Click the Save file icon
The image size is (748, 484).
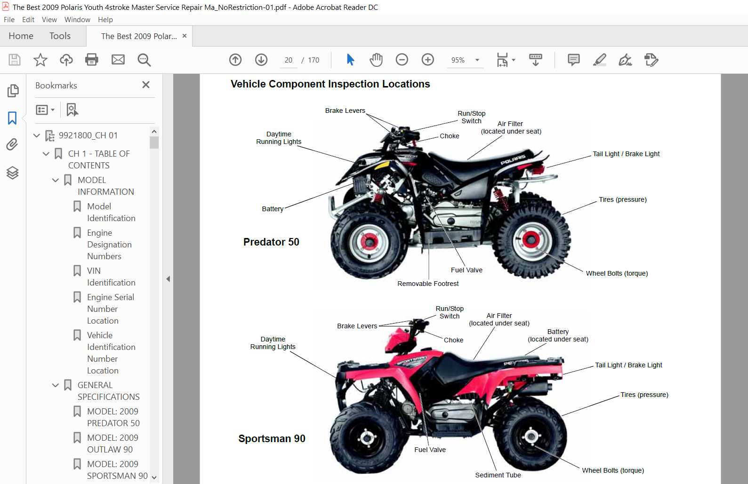tap(15, 60)
